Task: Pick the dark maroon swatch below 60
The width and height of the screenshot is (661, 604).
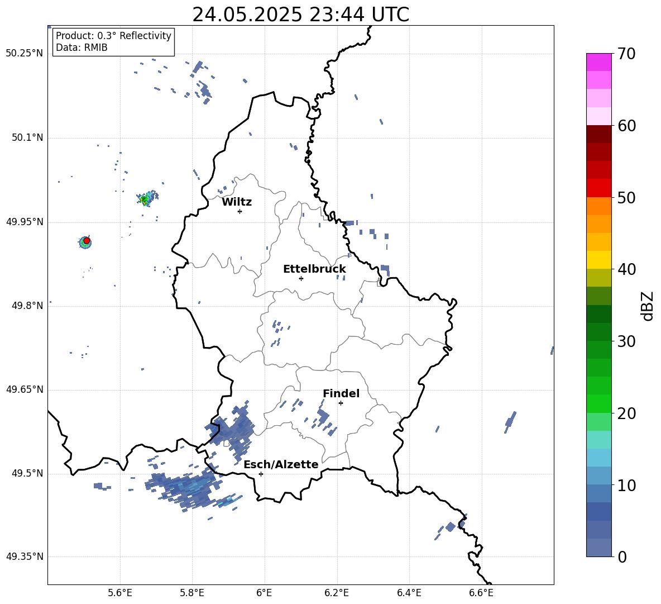Action: (598, 135)
